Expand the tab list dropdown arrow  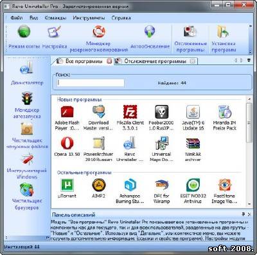pos(249,61)
